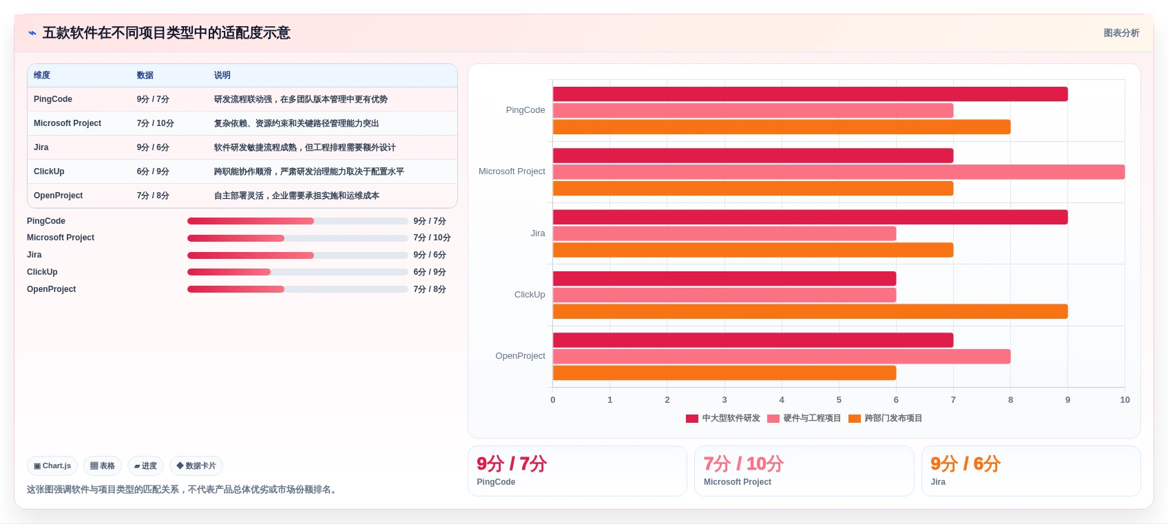1168x524 pixels.
Task: Click the Jira progress bar
Action: point(298,255)
